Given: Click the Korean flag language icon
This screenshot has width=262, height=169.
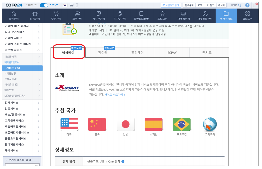Looking at the screenshot, I should click(x=65, y=5).
